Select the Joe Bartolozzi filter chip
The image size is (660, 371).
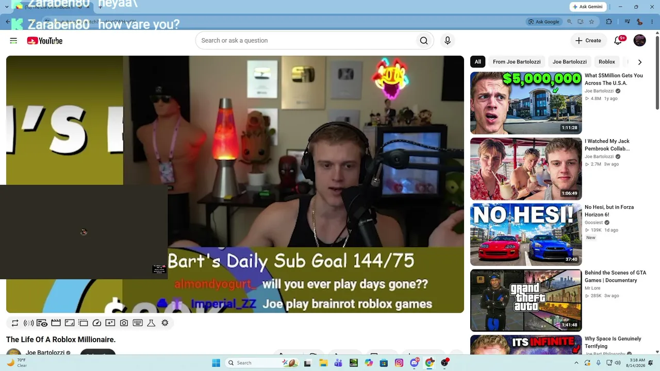pyautogui.click(x=570, y=62)
